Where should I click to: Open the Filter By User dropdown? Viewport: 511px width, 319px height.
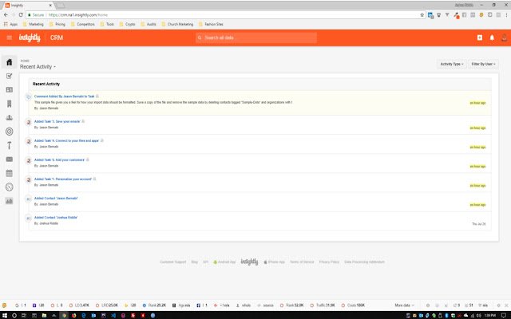[x=483, y=64]
